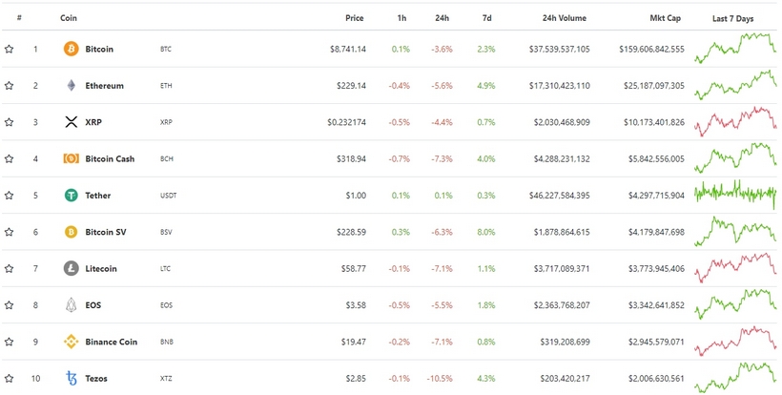Viewport: 782px width, 395px height.
Task: Click Bitcoin SV's 8.0% 7d change
Action: (x=486, y=232)
